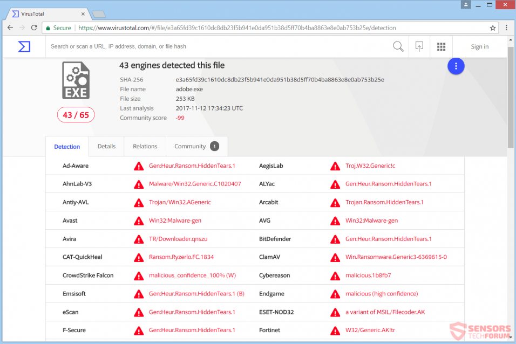The height and width of the screenshot is (344, 516).
Task: Open the Relations tab
Action: (x=145, y=146)
